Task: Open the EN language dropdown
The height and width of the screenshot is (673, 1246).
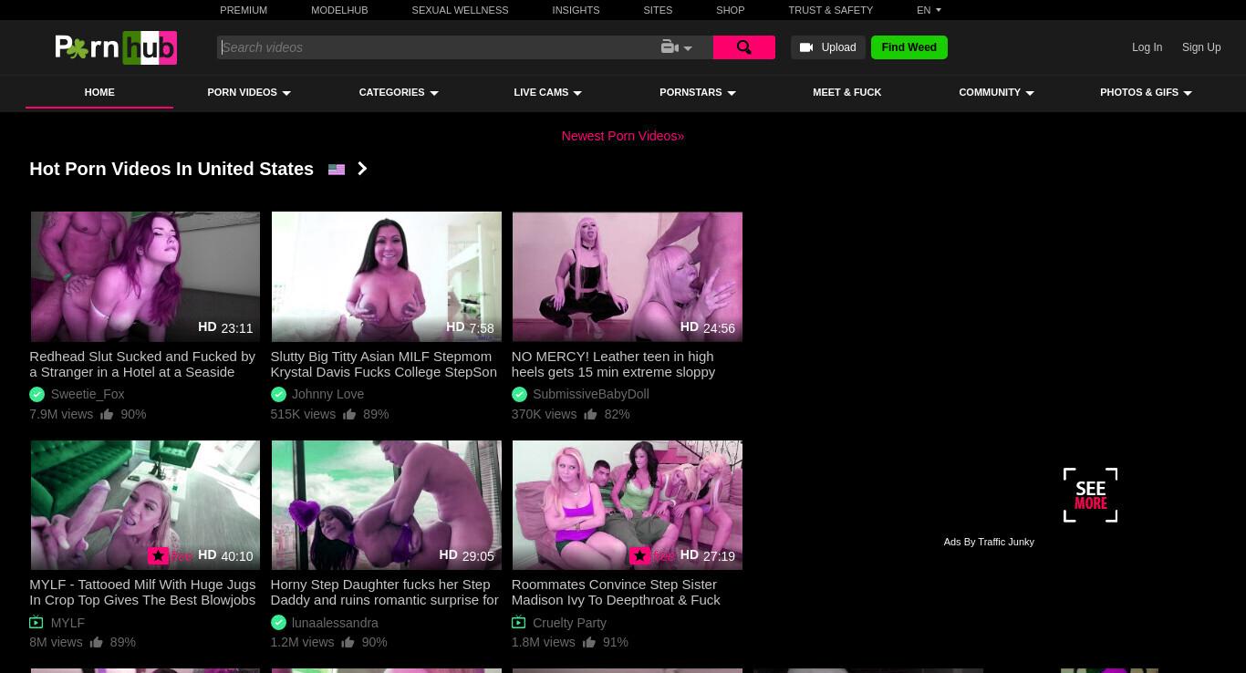Action: pos(929,10)
